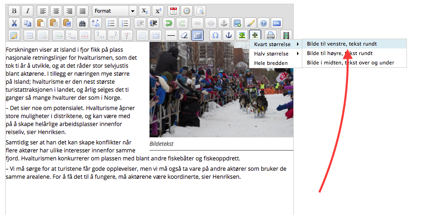Viewport: 439px width, 215px height.
Task: Open the HTML source editor
Action: pos(277,23)
